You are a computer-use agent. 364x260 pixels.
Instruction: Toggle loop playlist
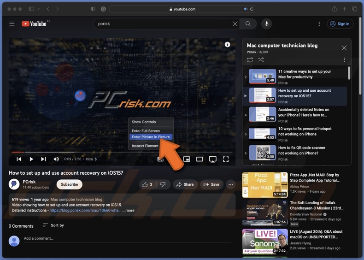pyautogui.click(x=250, y=60)
